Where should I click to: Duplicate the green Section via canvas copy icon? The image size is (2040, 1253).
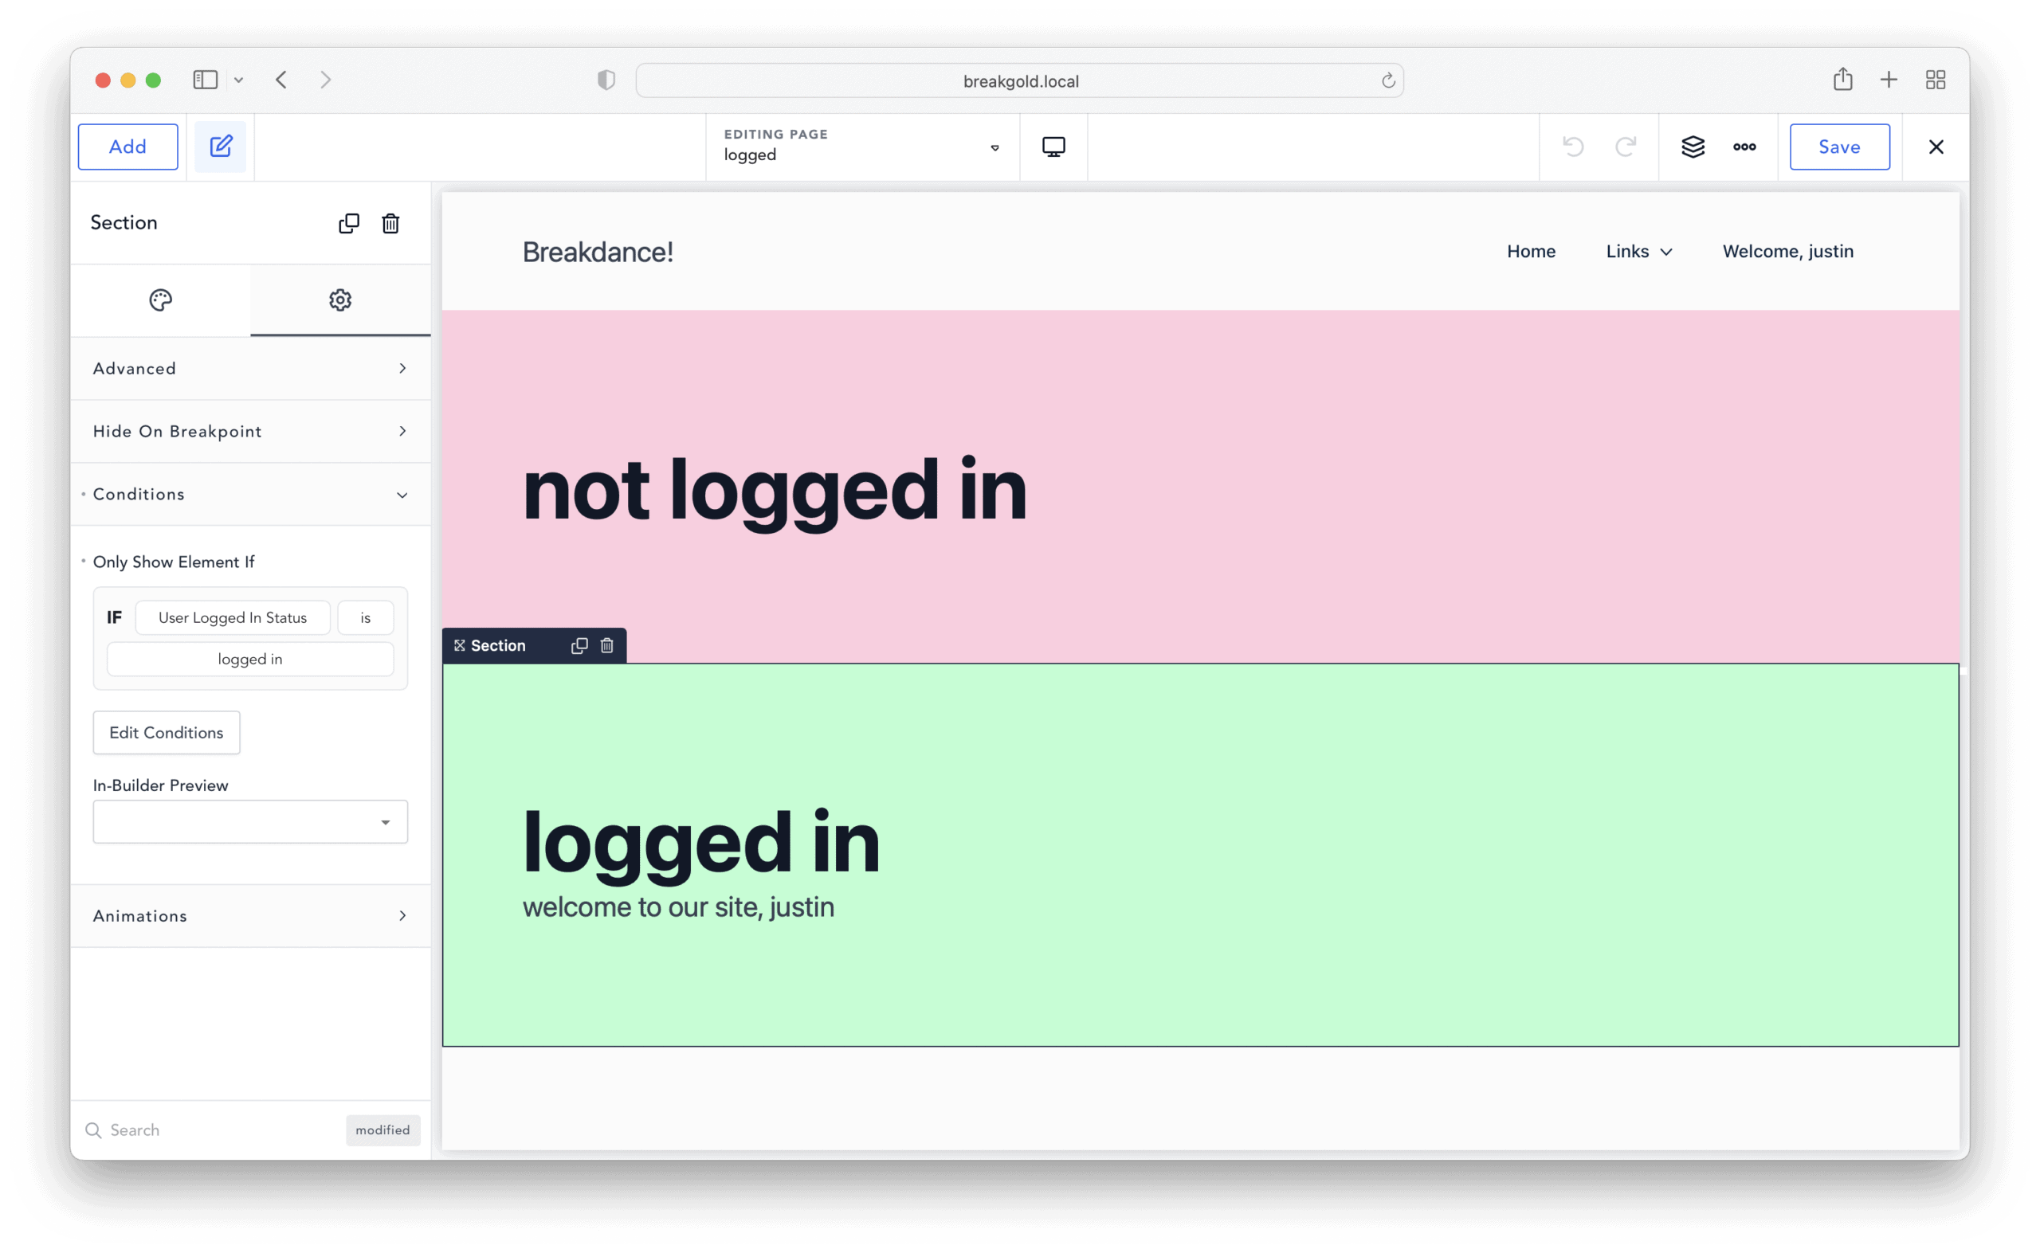pyautogui.click(x=579, y=645)
